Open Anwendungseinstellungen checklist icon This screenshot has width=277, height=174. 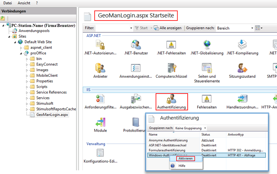click(136, 68)
